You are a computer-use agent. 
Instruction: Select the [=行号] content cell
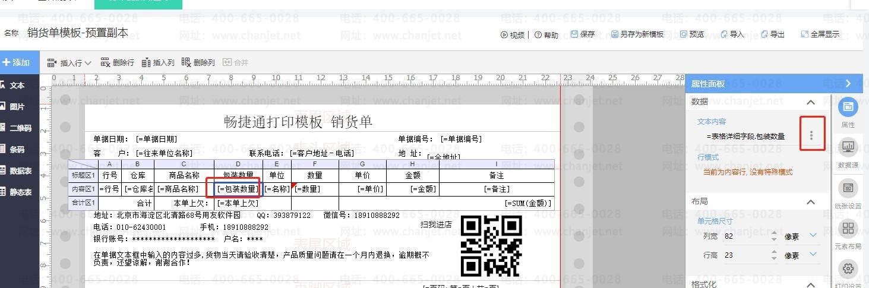point(109,189)
